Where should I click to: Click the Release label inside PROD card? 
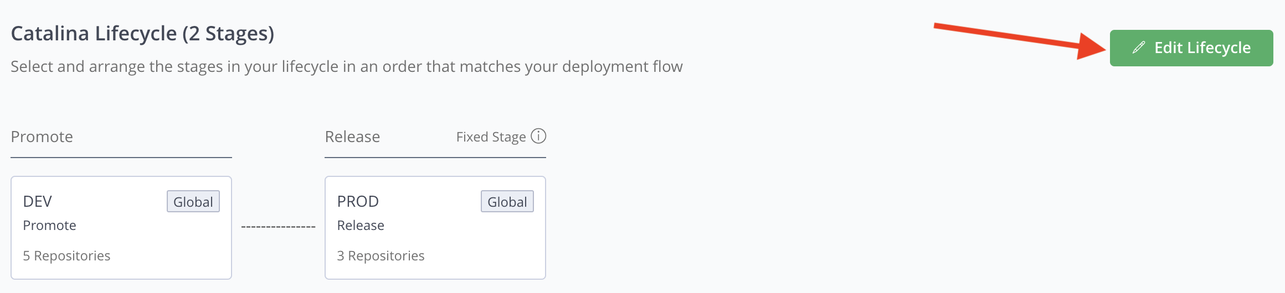[x=361, y=226]
